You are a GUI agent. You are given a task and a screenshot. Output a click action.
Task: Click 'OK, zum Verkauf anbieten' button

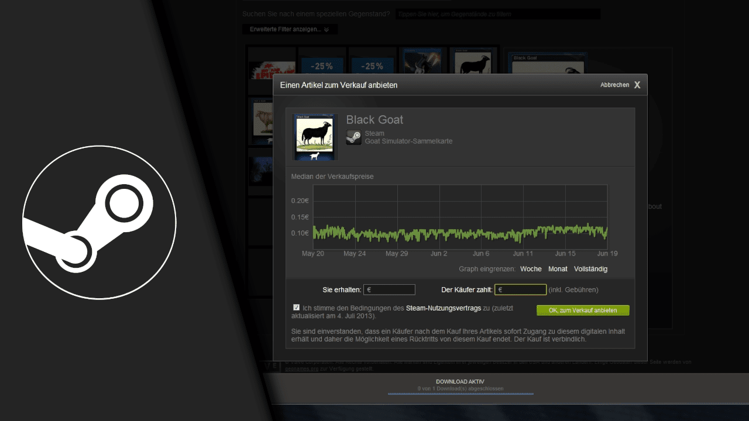(x=583, y=310)
